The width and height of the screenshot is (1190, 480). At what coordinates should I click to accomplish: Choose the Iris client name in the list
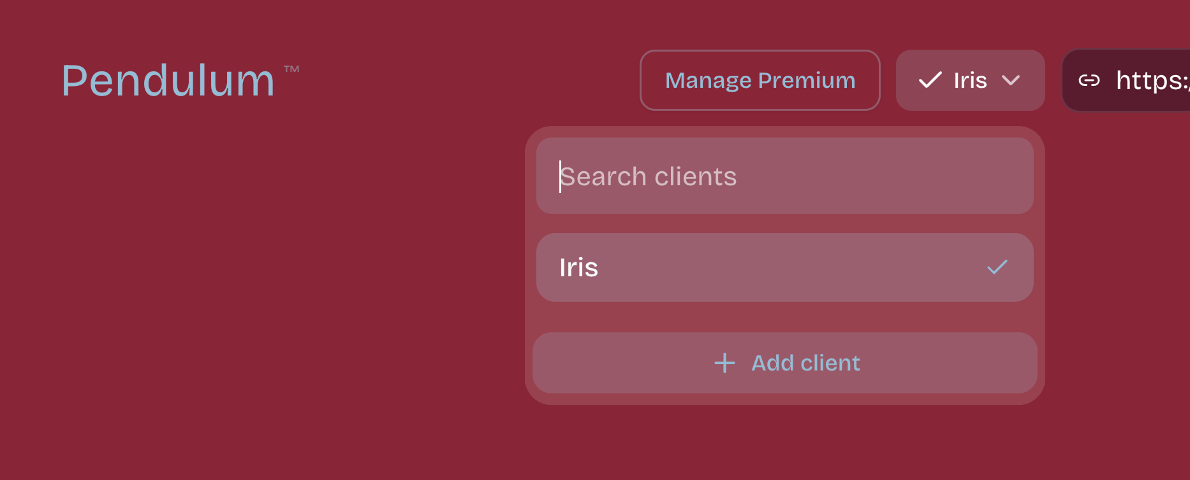tap(578, 267)
